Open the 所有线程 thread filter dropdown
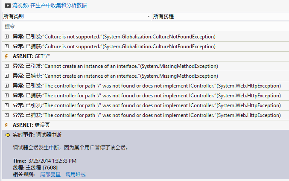Viewport: 289px width, 181px height. (220, 16)
